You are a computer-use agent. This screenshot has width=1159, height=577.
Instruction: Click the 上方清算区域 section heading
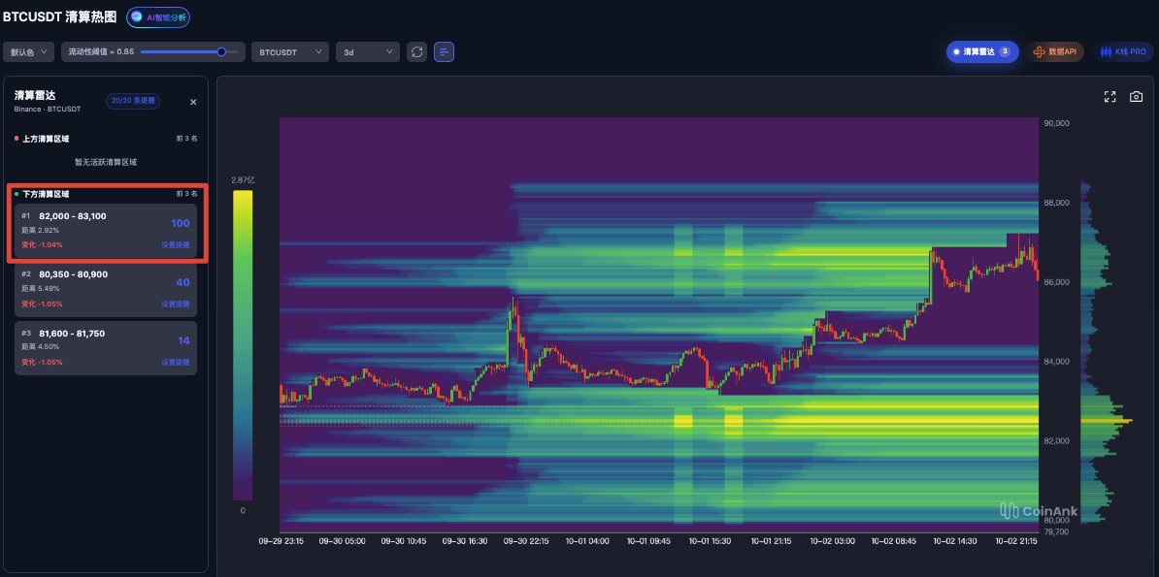click(46, 138)
